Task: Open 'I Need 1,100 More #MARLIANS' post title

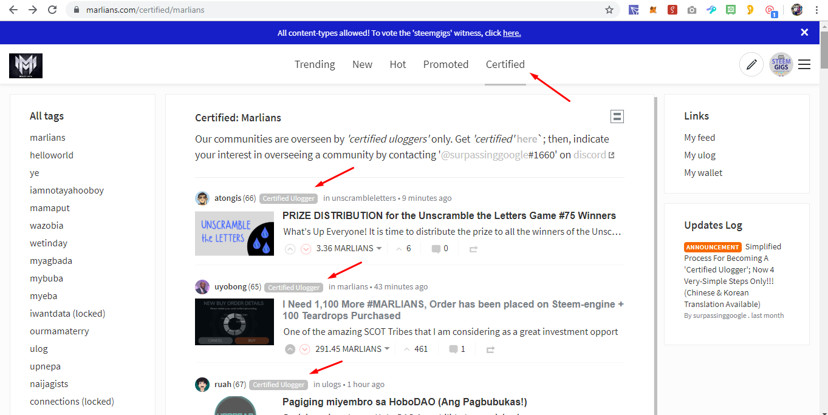Action: point(453,310)
